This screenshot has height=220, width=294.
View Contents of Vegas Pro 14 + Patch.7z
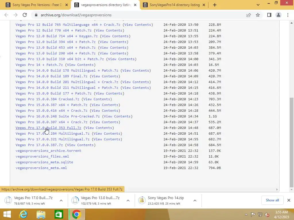(80, 65)
